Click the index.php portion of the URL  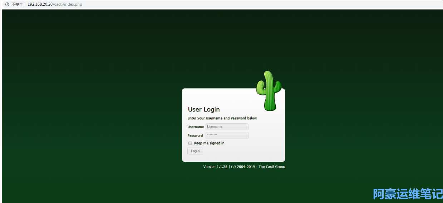(73, 4)
